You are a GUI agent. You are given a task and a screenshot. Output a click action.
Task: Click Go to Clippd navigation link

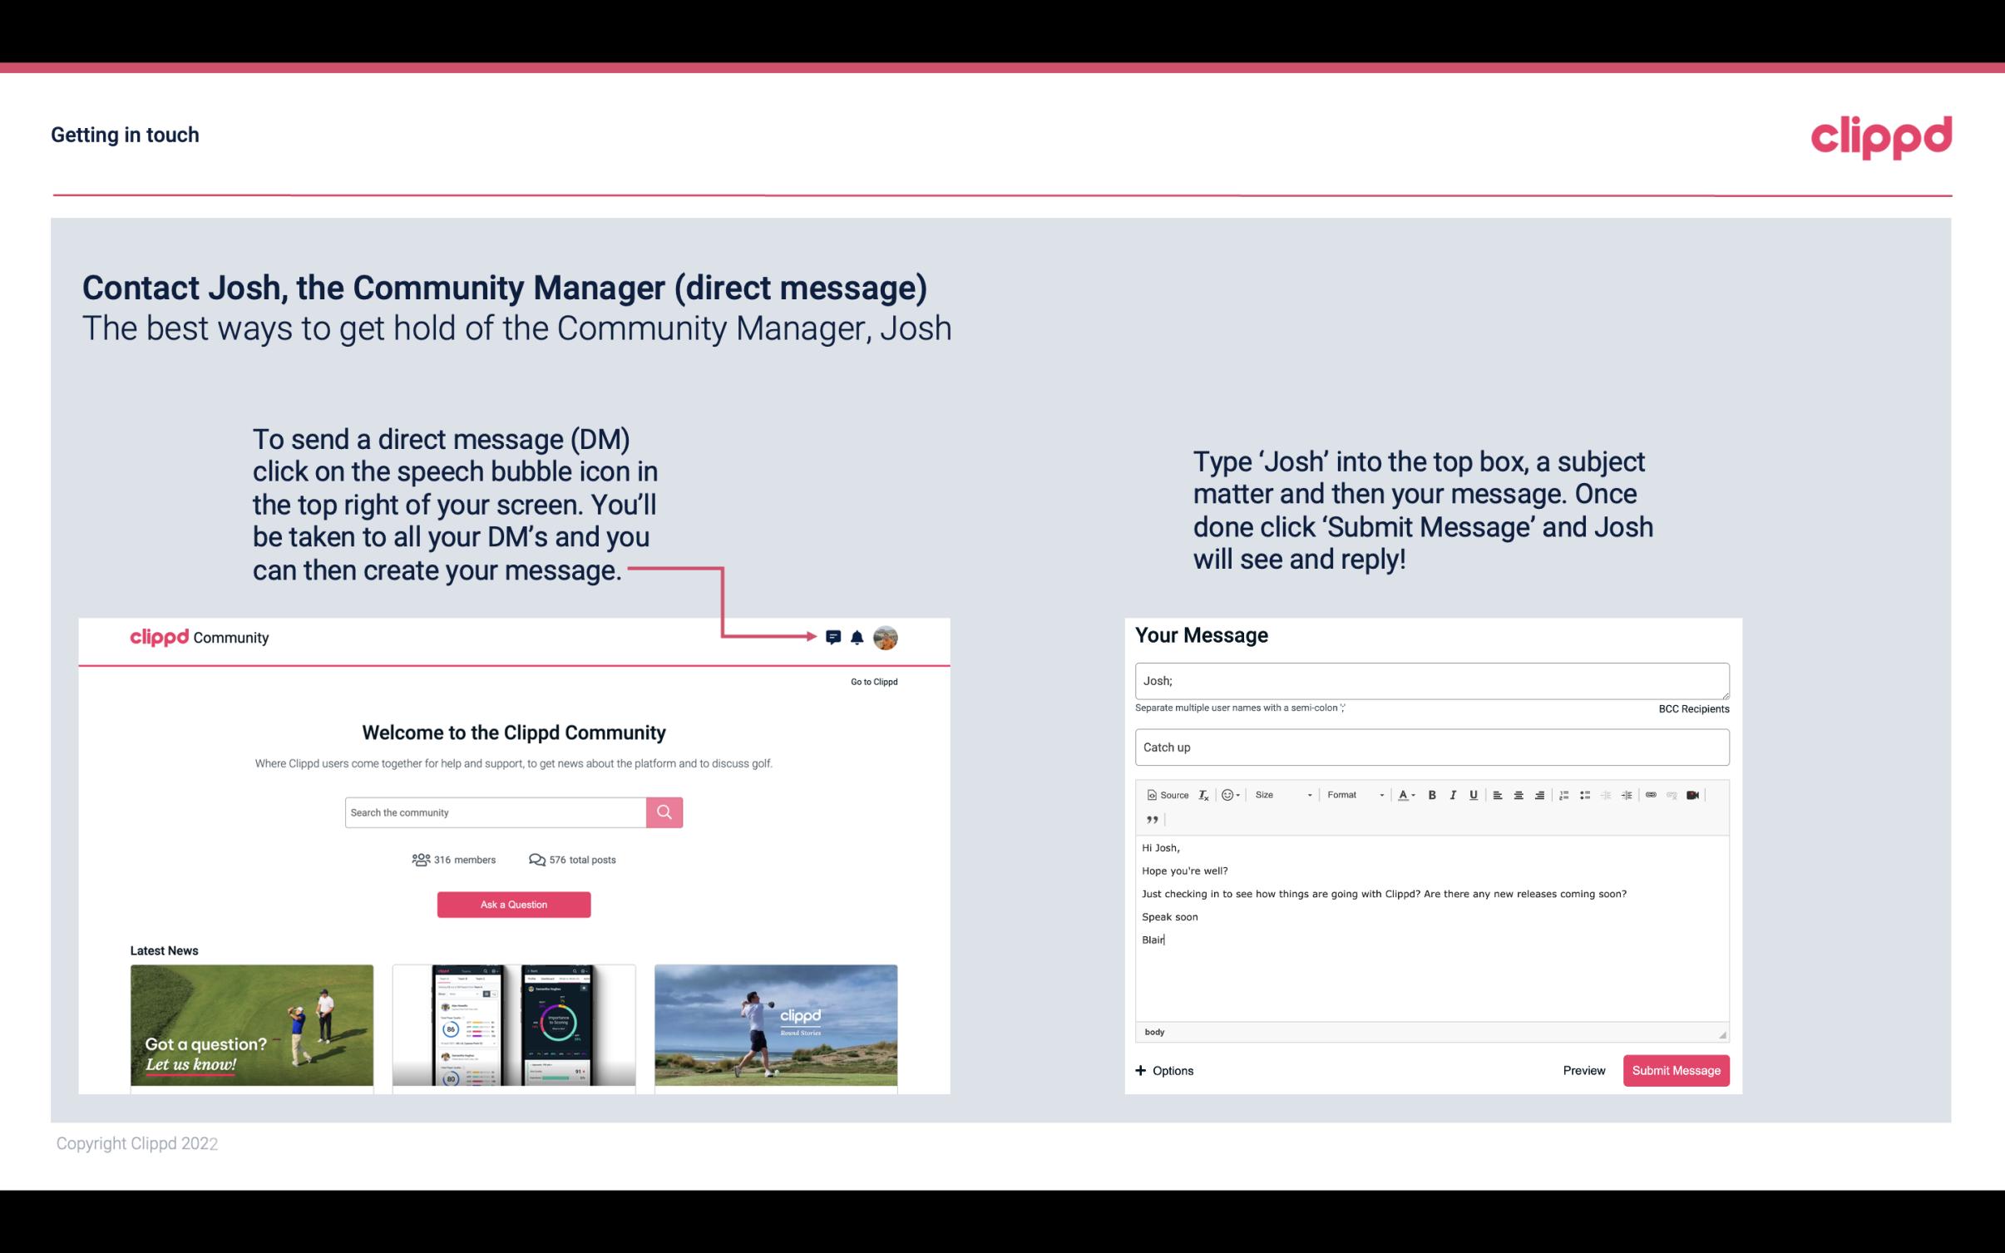872,681
